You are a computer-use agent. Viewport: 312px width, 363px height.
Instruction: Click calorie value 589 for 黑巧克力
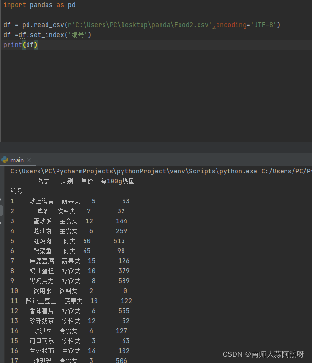pos(124,281)
